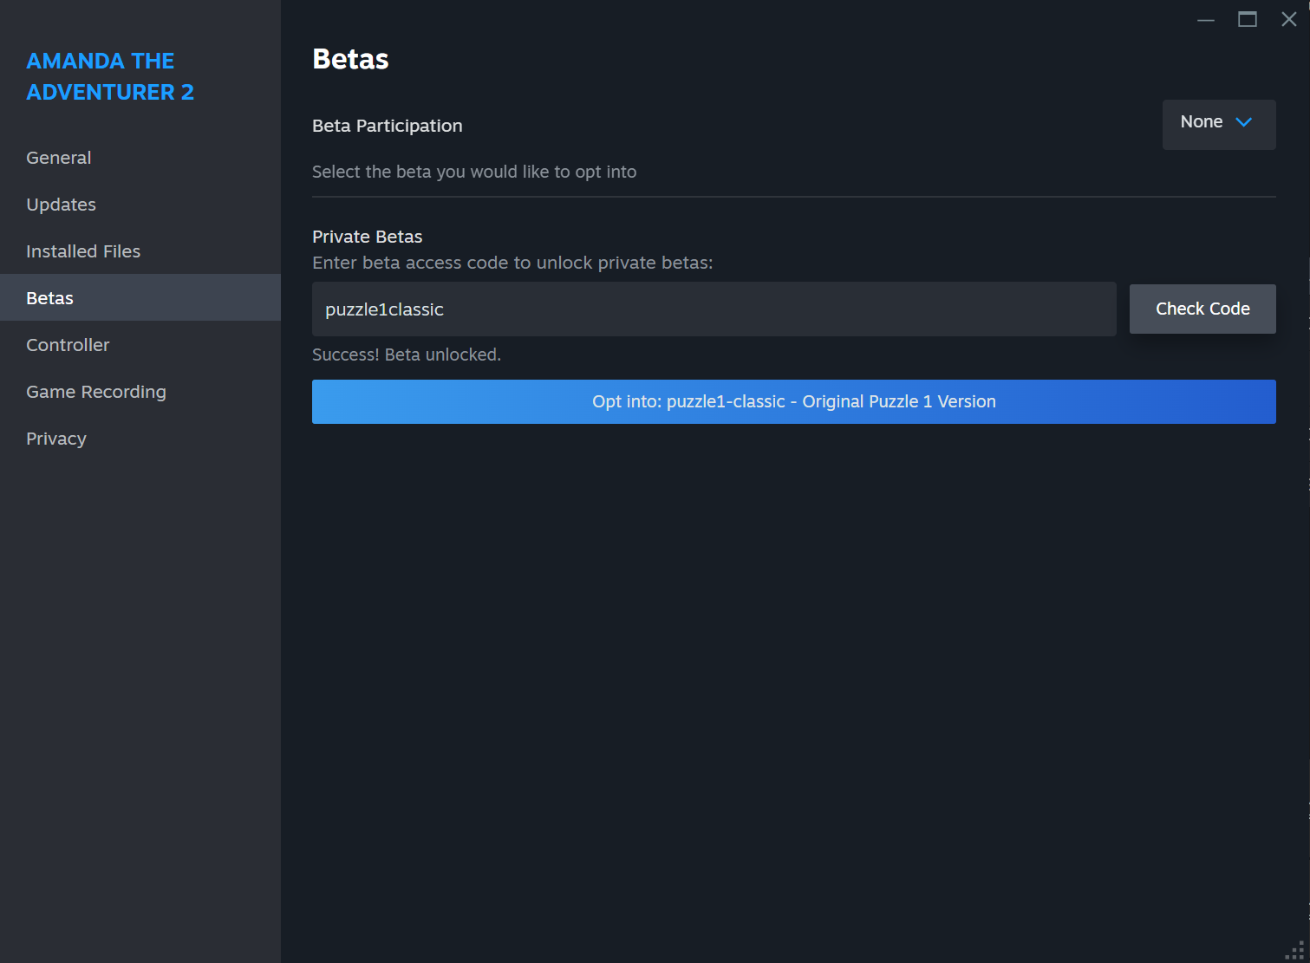1310x963 pixels.
Task: Opt into puzzle1-classic beta
Action: point(794,401)
